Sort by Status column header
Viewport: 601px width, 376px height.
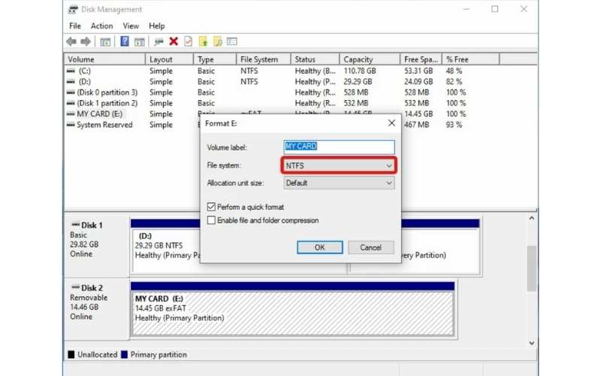pos(315,59)
